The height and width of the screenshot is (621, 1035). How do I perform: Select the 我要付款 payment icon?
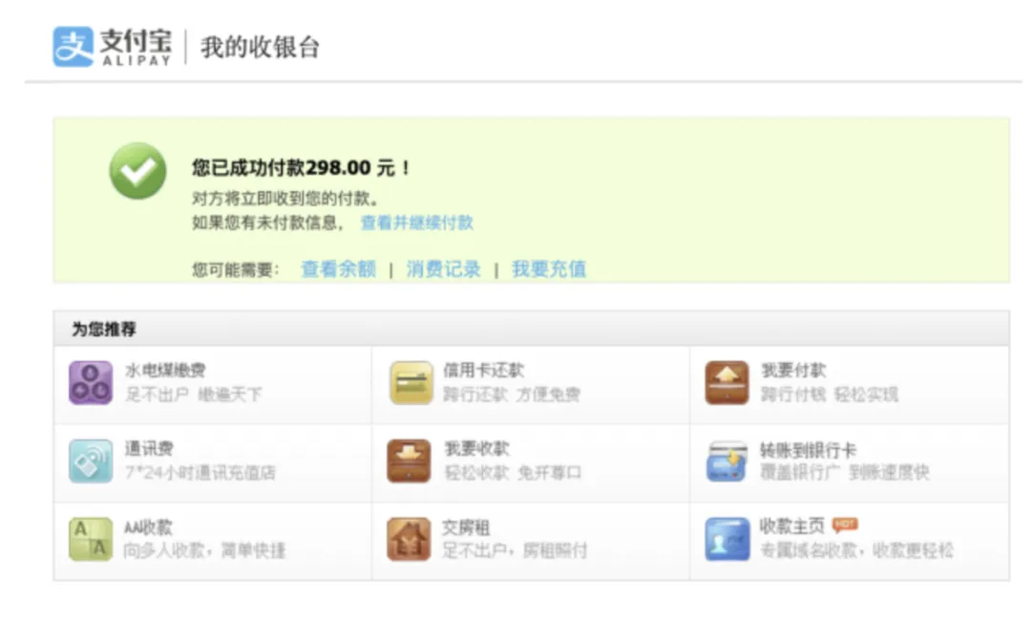pos(728,382)
